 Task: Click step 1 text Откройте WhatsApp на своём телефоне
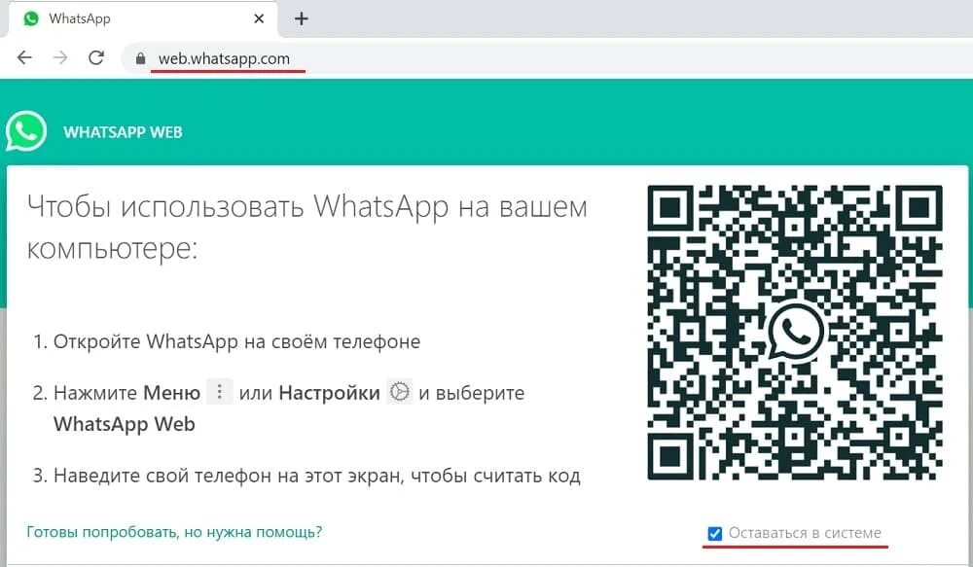coord(236,341)
